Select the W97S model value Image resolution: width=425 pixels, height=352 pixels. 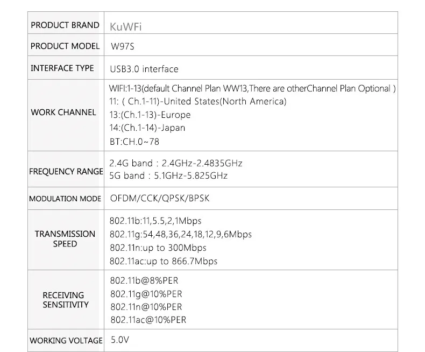click(123, 46)
